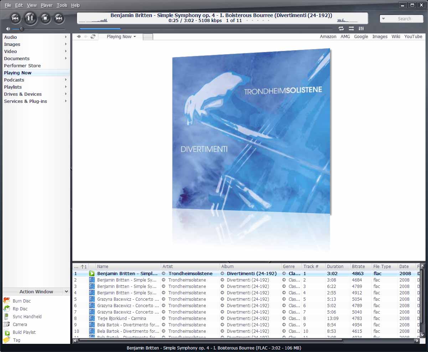Open the File menu
Viewport: 428px width, 352px height.
(x=8, y=5)
